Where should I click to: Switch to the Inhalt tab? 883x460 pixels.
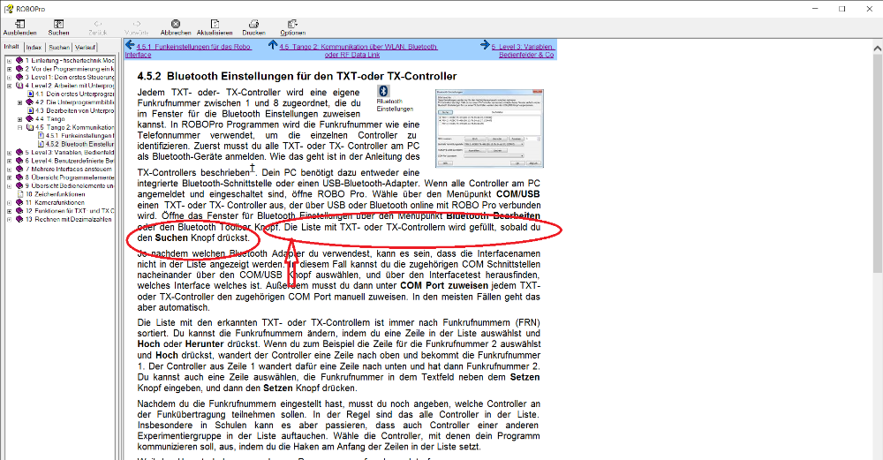coord(11,47)
